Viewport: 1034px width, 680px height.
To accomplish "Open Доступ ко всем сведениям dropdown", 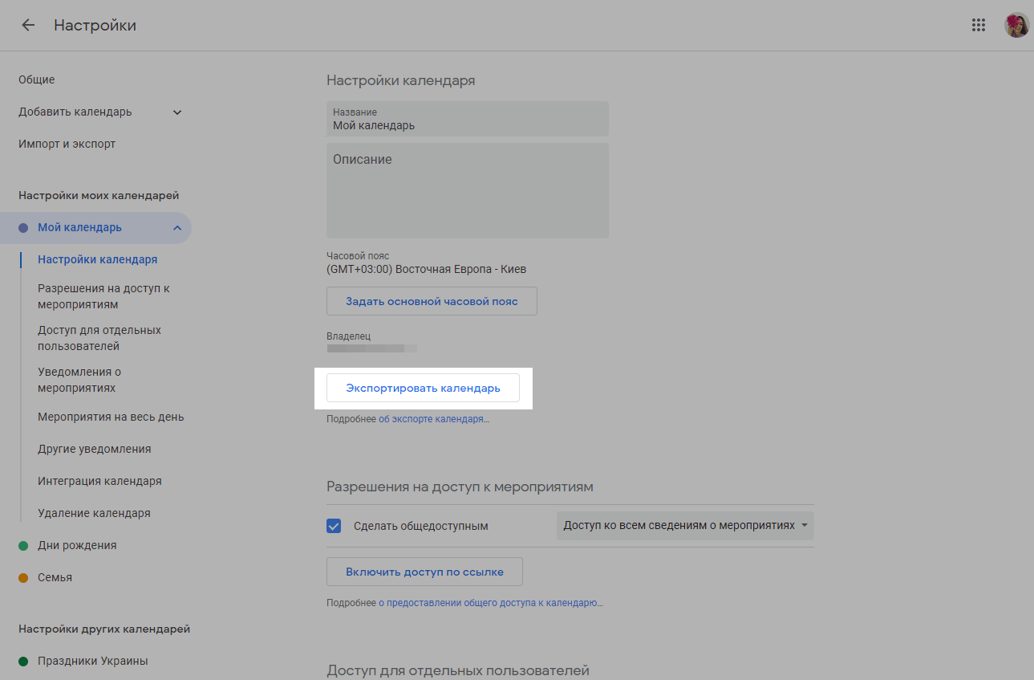I will (684, 526).
